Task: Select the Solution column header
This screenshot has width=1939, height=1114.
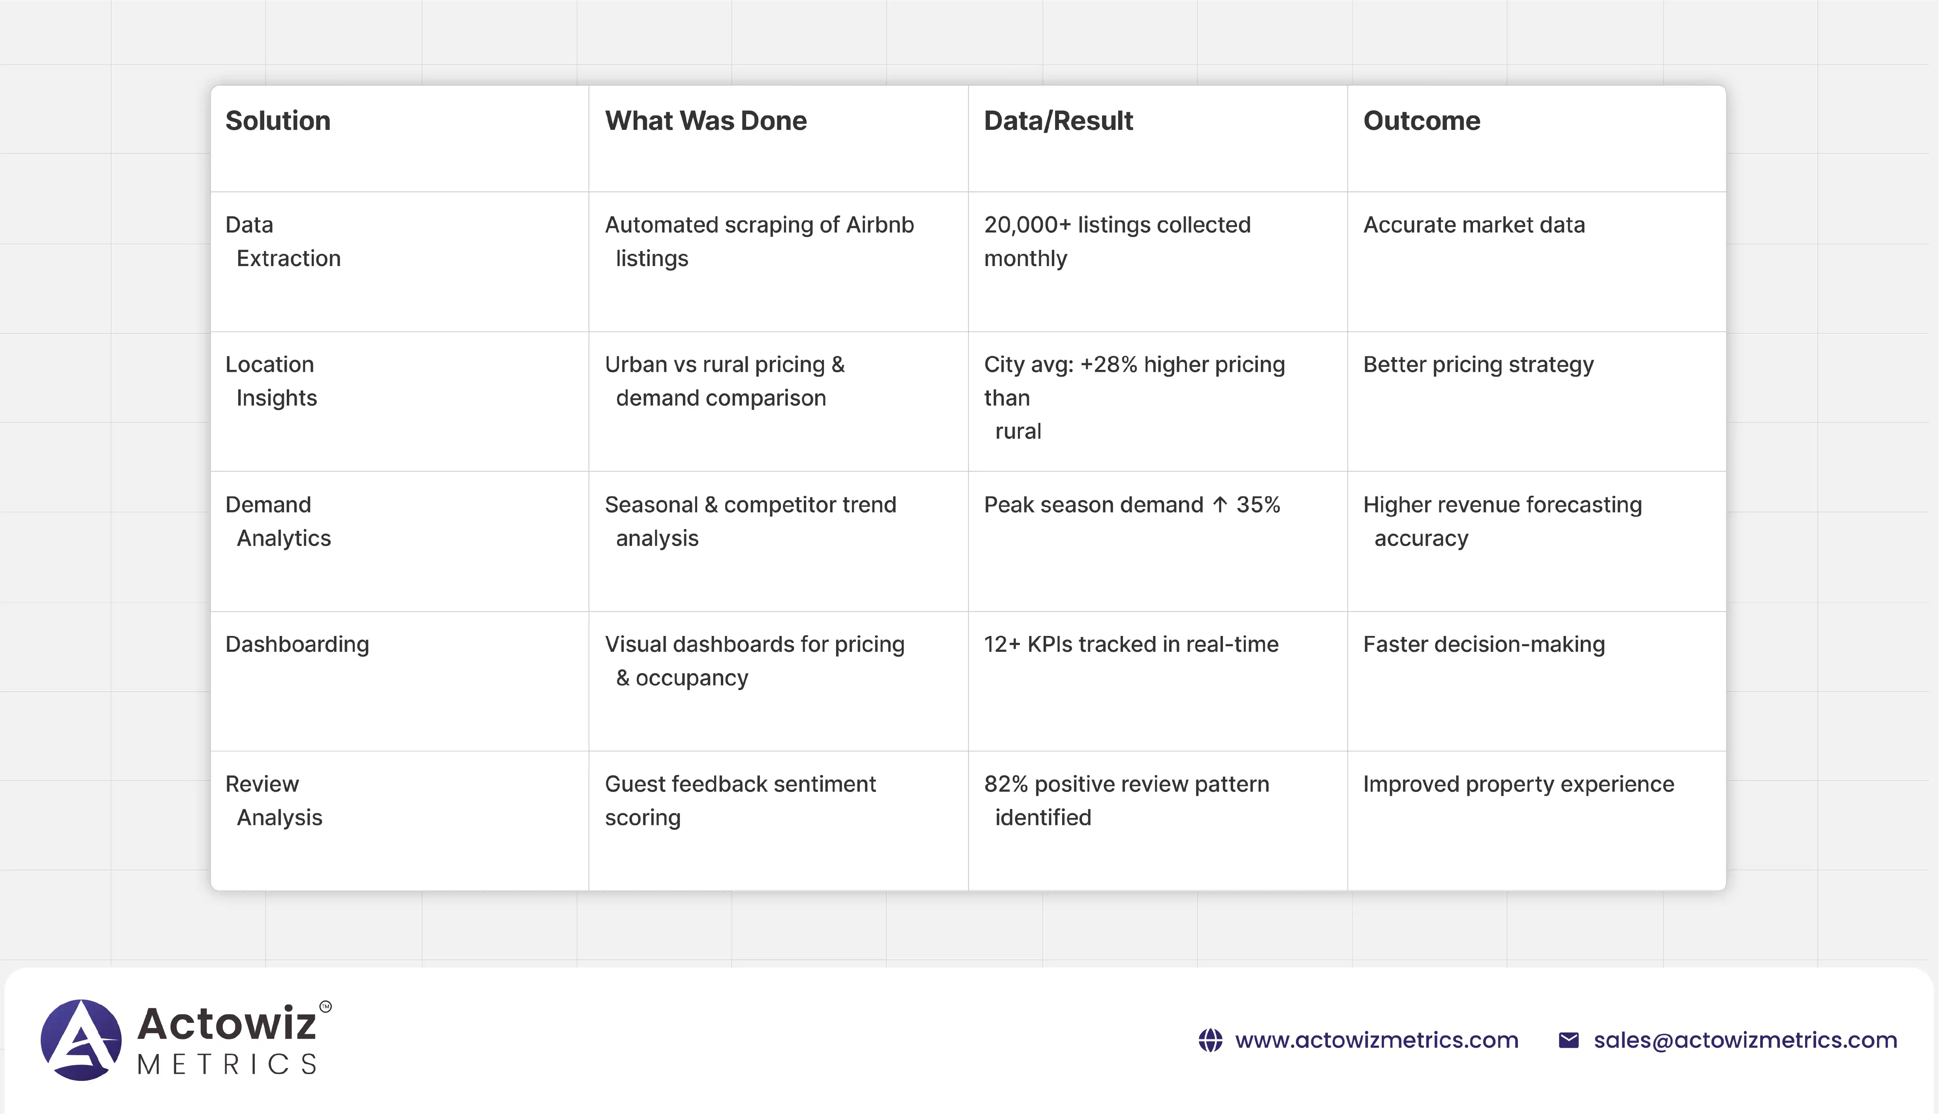Action: (278, 121)
